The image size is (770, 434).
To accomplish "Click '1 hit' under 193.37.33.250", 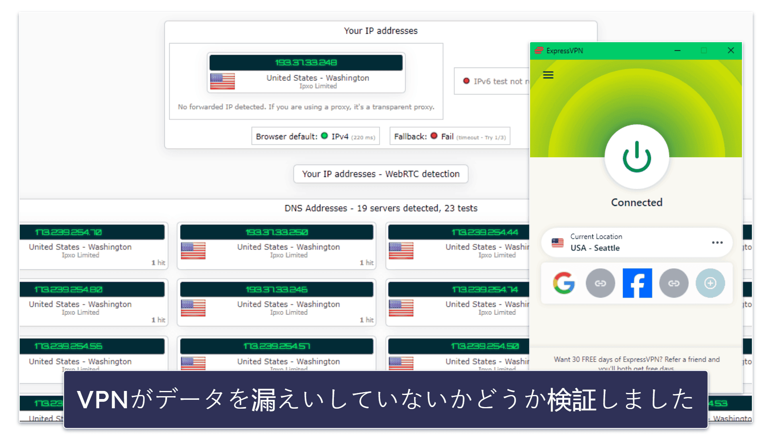I will coord(367,263).
